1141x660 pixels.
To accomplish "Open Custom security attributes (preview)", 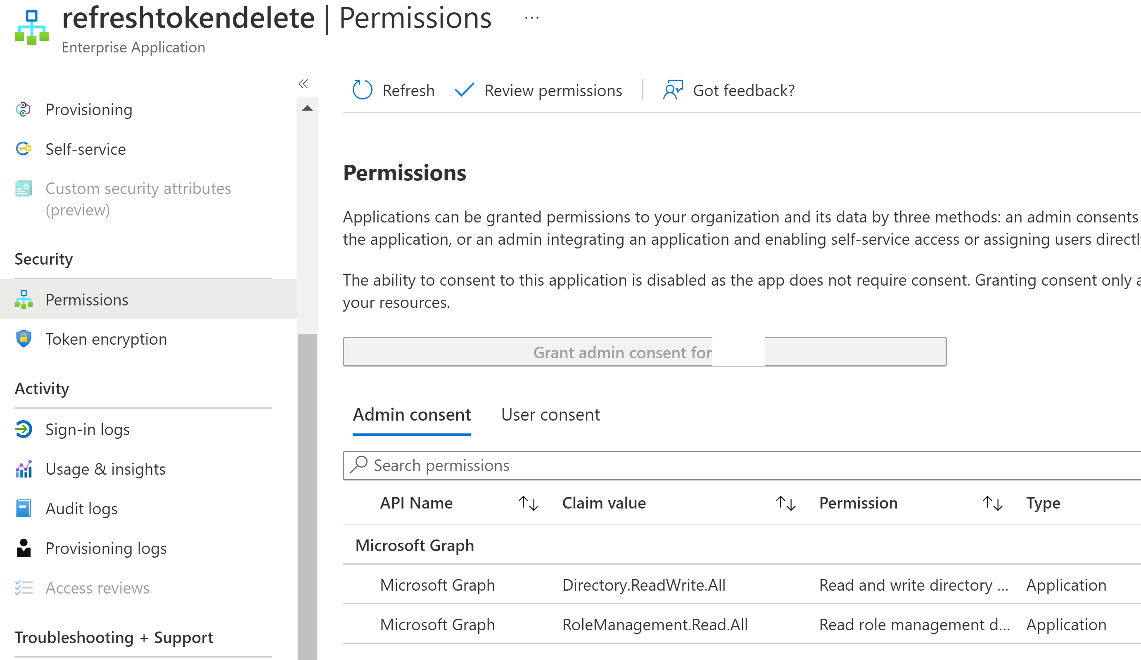I will [x=139, y=199].
